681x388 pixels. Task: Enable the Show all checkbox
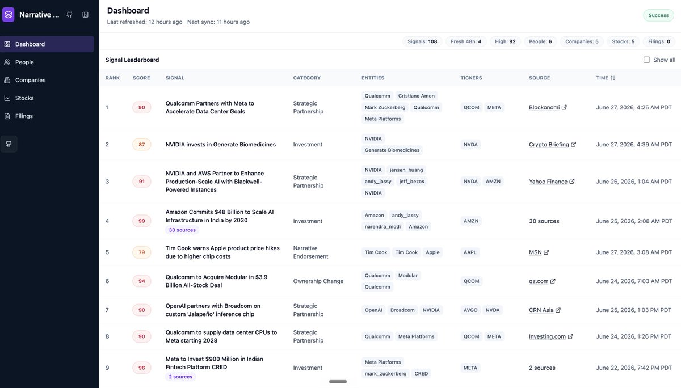click(646, 60)
